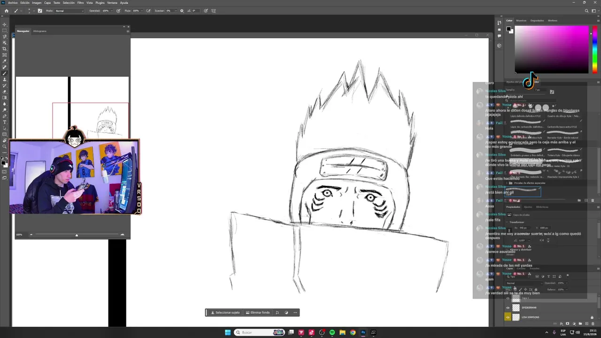
Task: Switch to the Muestras tab
Action: point(521,21)
